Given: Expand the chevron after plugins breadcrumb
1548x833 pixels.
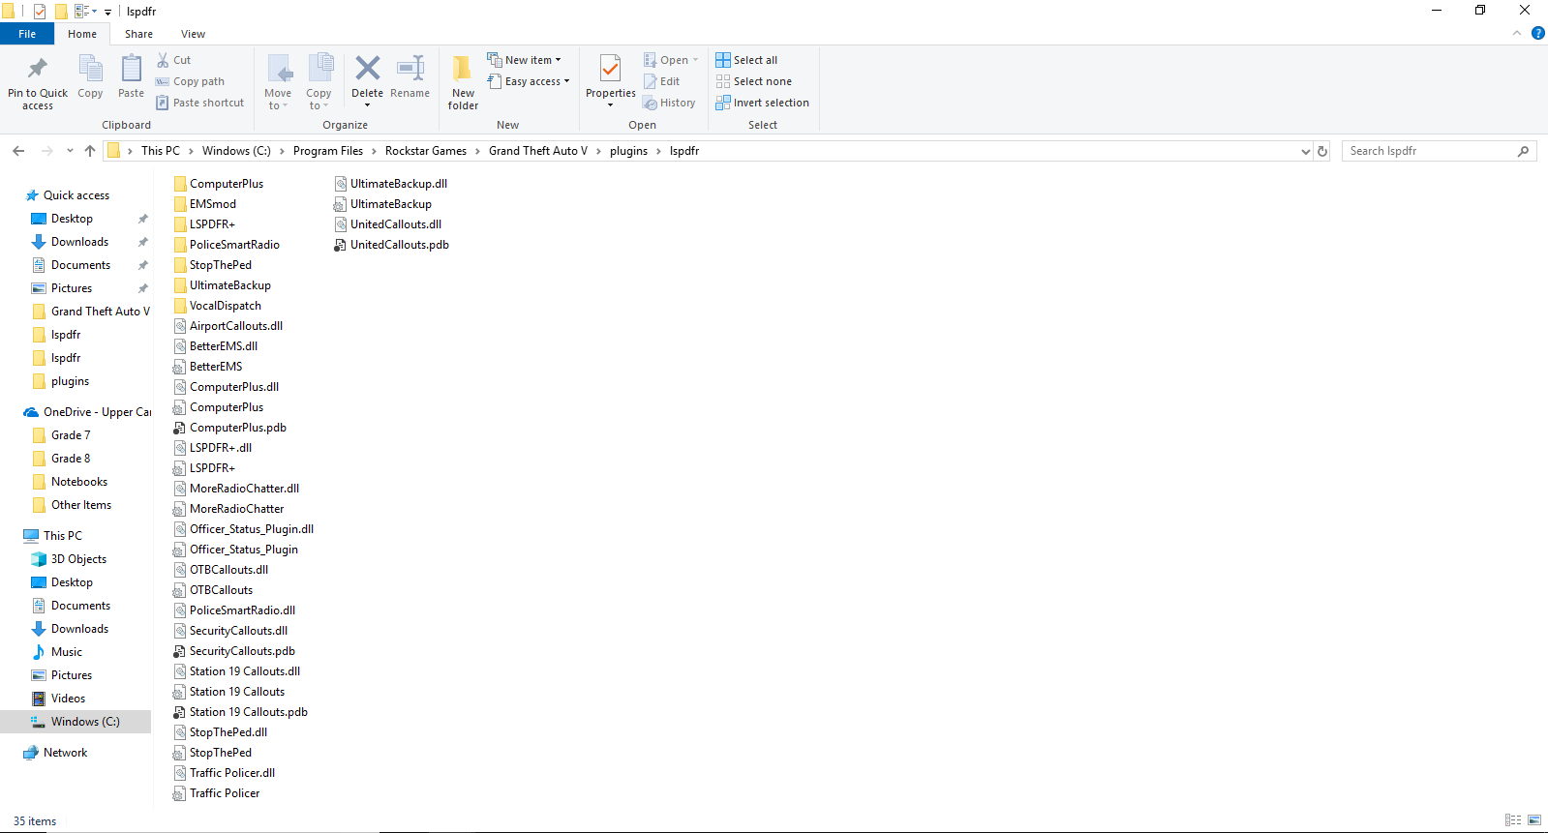Looking at the screenshot, I should point(658,151).
